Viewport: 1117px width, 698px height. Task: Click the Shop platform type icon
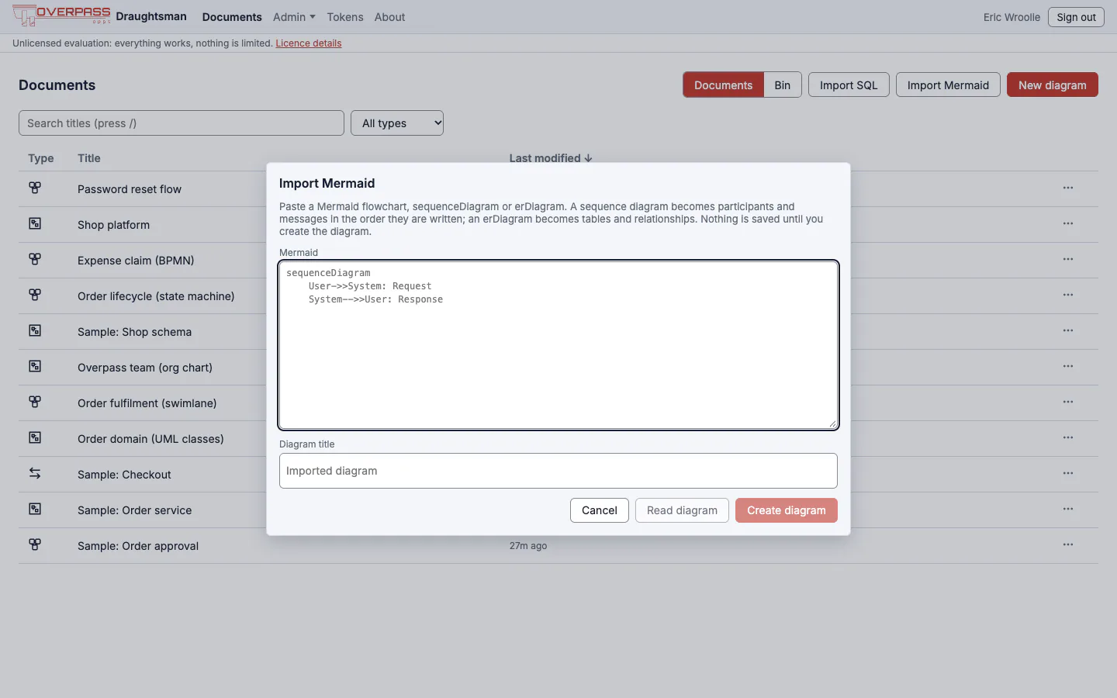pyautogui.click(x=35, y=223)
